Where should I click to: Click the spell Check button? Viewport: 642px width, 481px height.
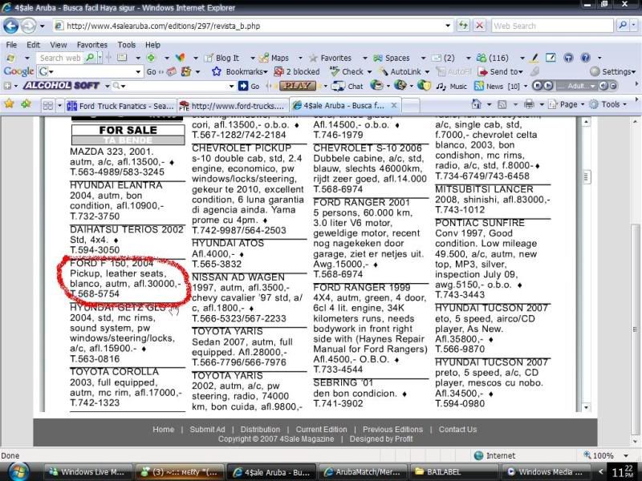pyautogui.click(x=347, y=72)
